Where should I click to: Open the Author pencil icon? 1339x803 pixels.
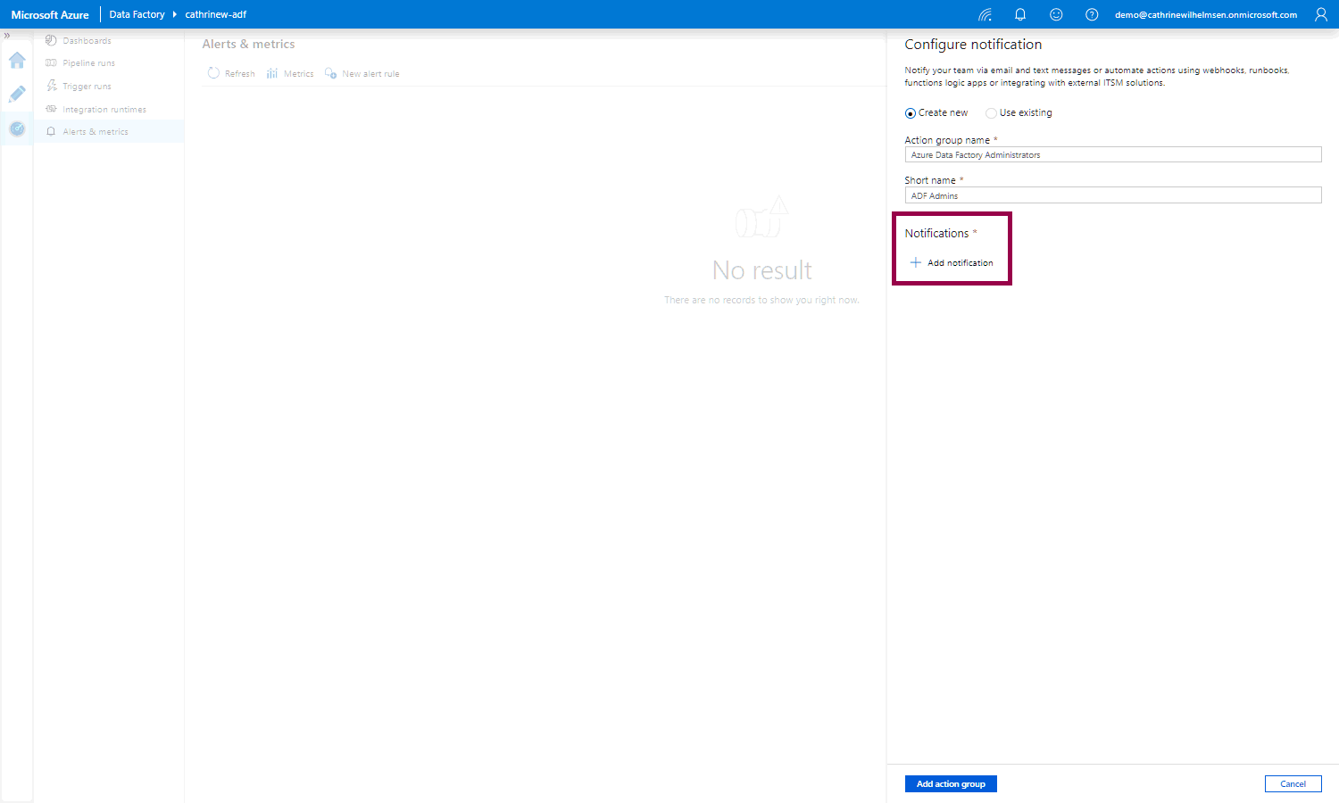click(17, 95)
